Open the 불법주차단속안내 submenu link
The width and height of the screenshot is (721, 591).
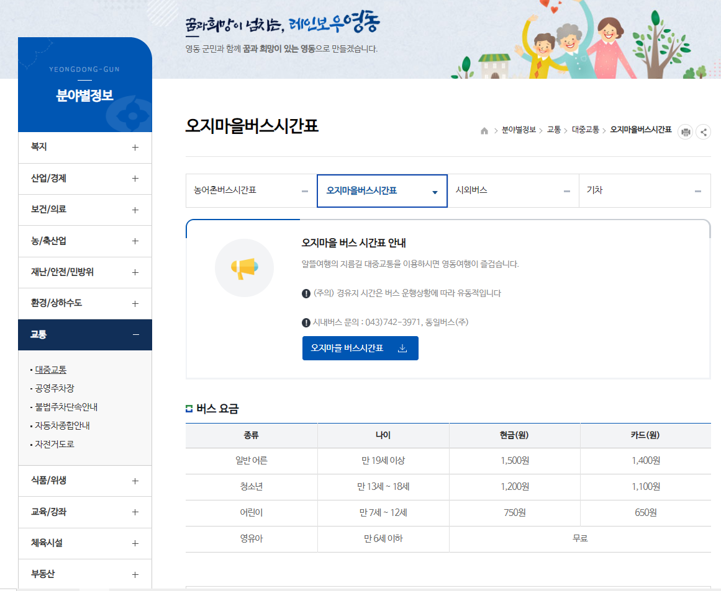(66, 407)
